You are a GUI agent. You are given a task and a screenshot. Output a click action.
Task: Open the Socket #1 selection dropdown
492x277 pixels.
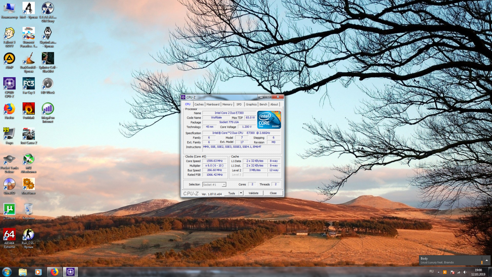point(214,185)
